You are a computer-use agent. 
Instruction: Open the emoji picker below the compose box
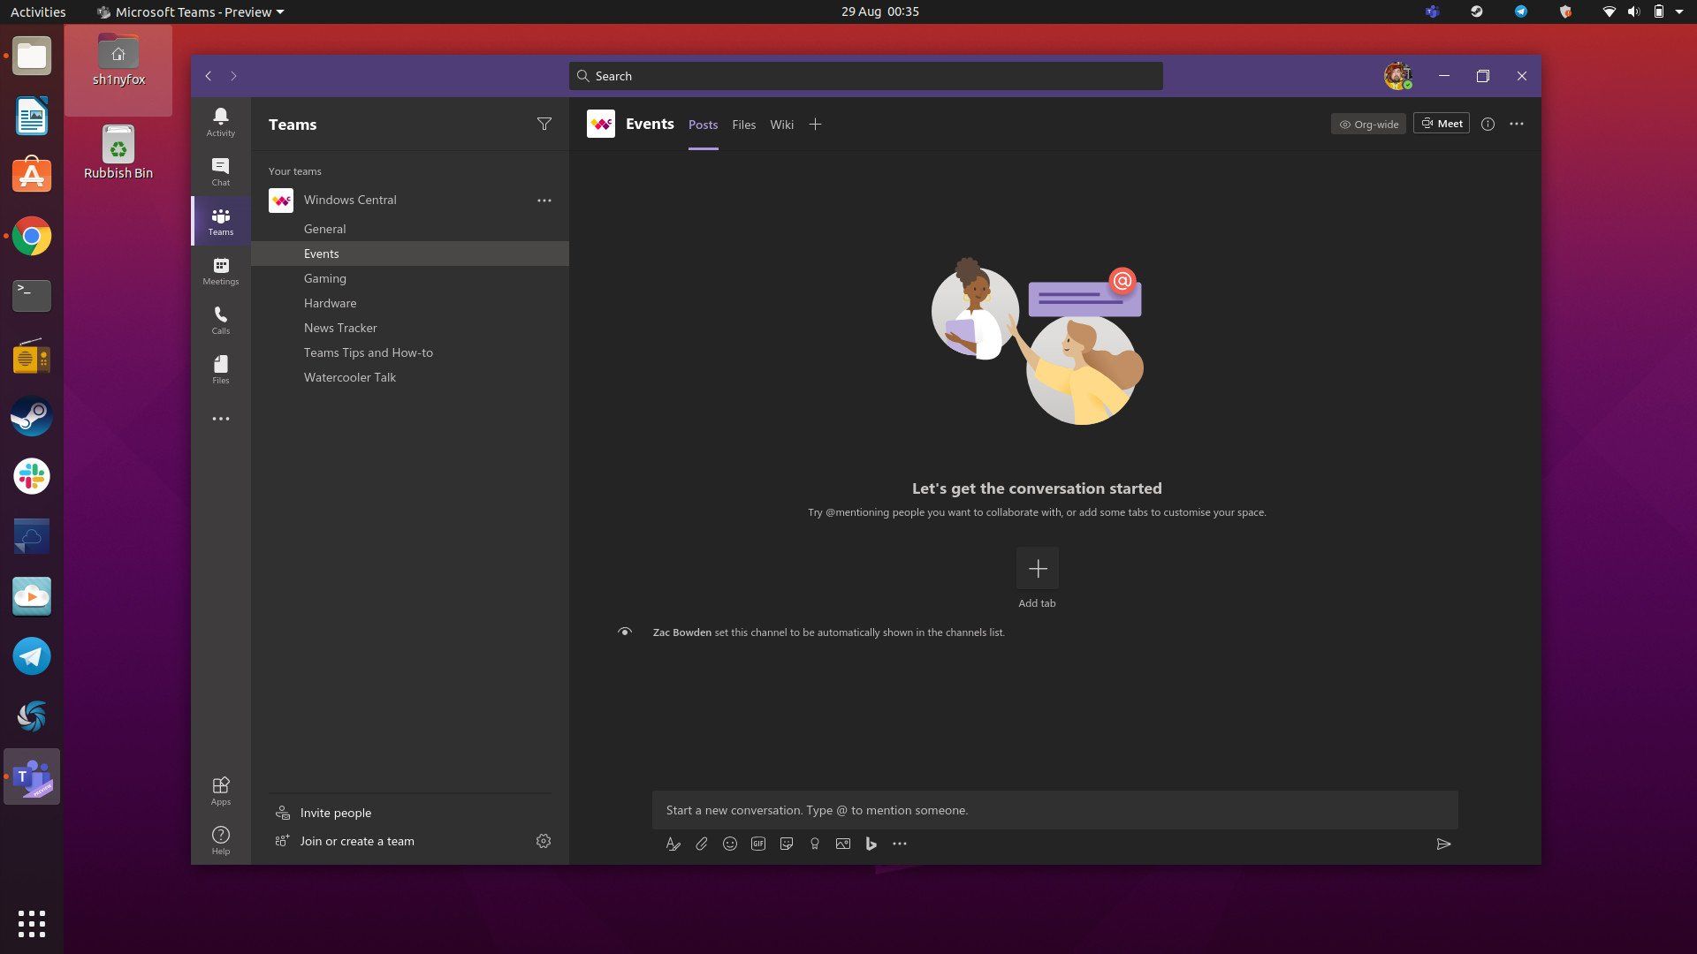(730, 844)
